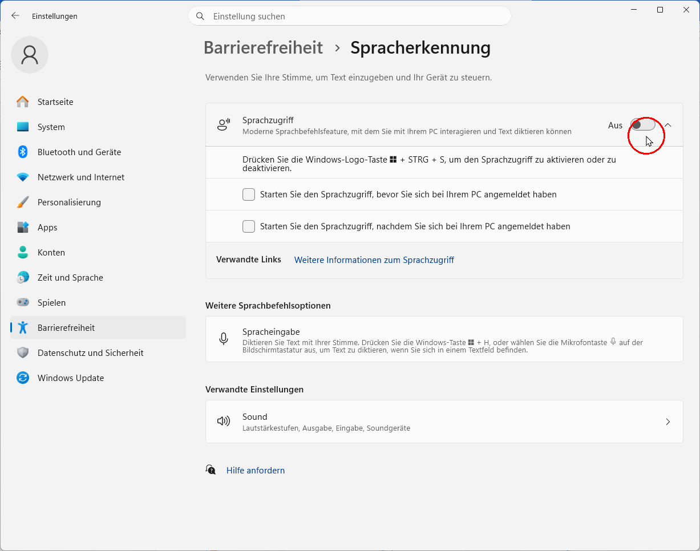Open Weitere Informationen zum Sprachzugriff link

pos(374,260)
